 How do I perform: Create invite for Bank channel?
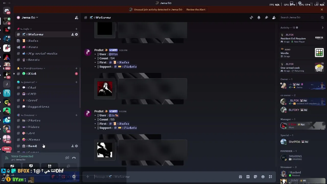coord(73,146)
